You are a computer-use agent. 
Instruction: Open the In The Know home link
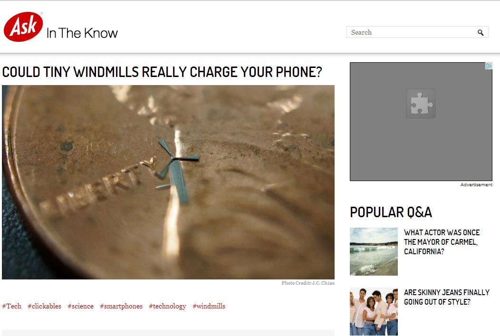point(82,33)
